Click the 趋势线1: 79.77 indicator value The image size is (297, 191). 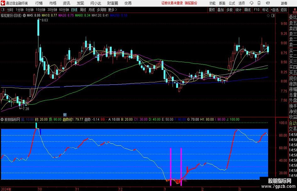point(73,119)
